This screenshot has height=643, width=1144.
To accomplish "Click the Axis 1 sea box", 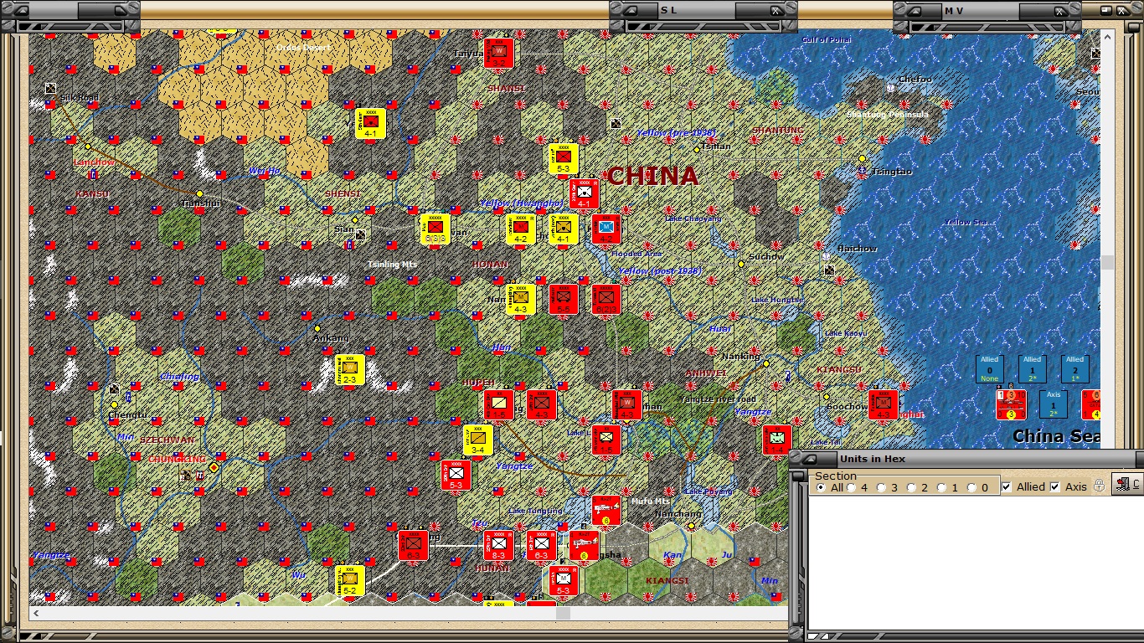I will [1054, 405].
